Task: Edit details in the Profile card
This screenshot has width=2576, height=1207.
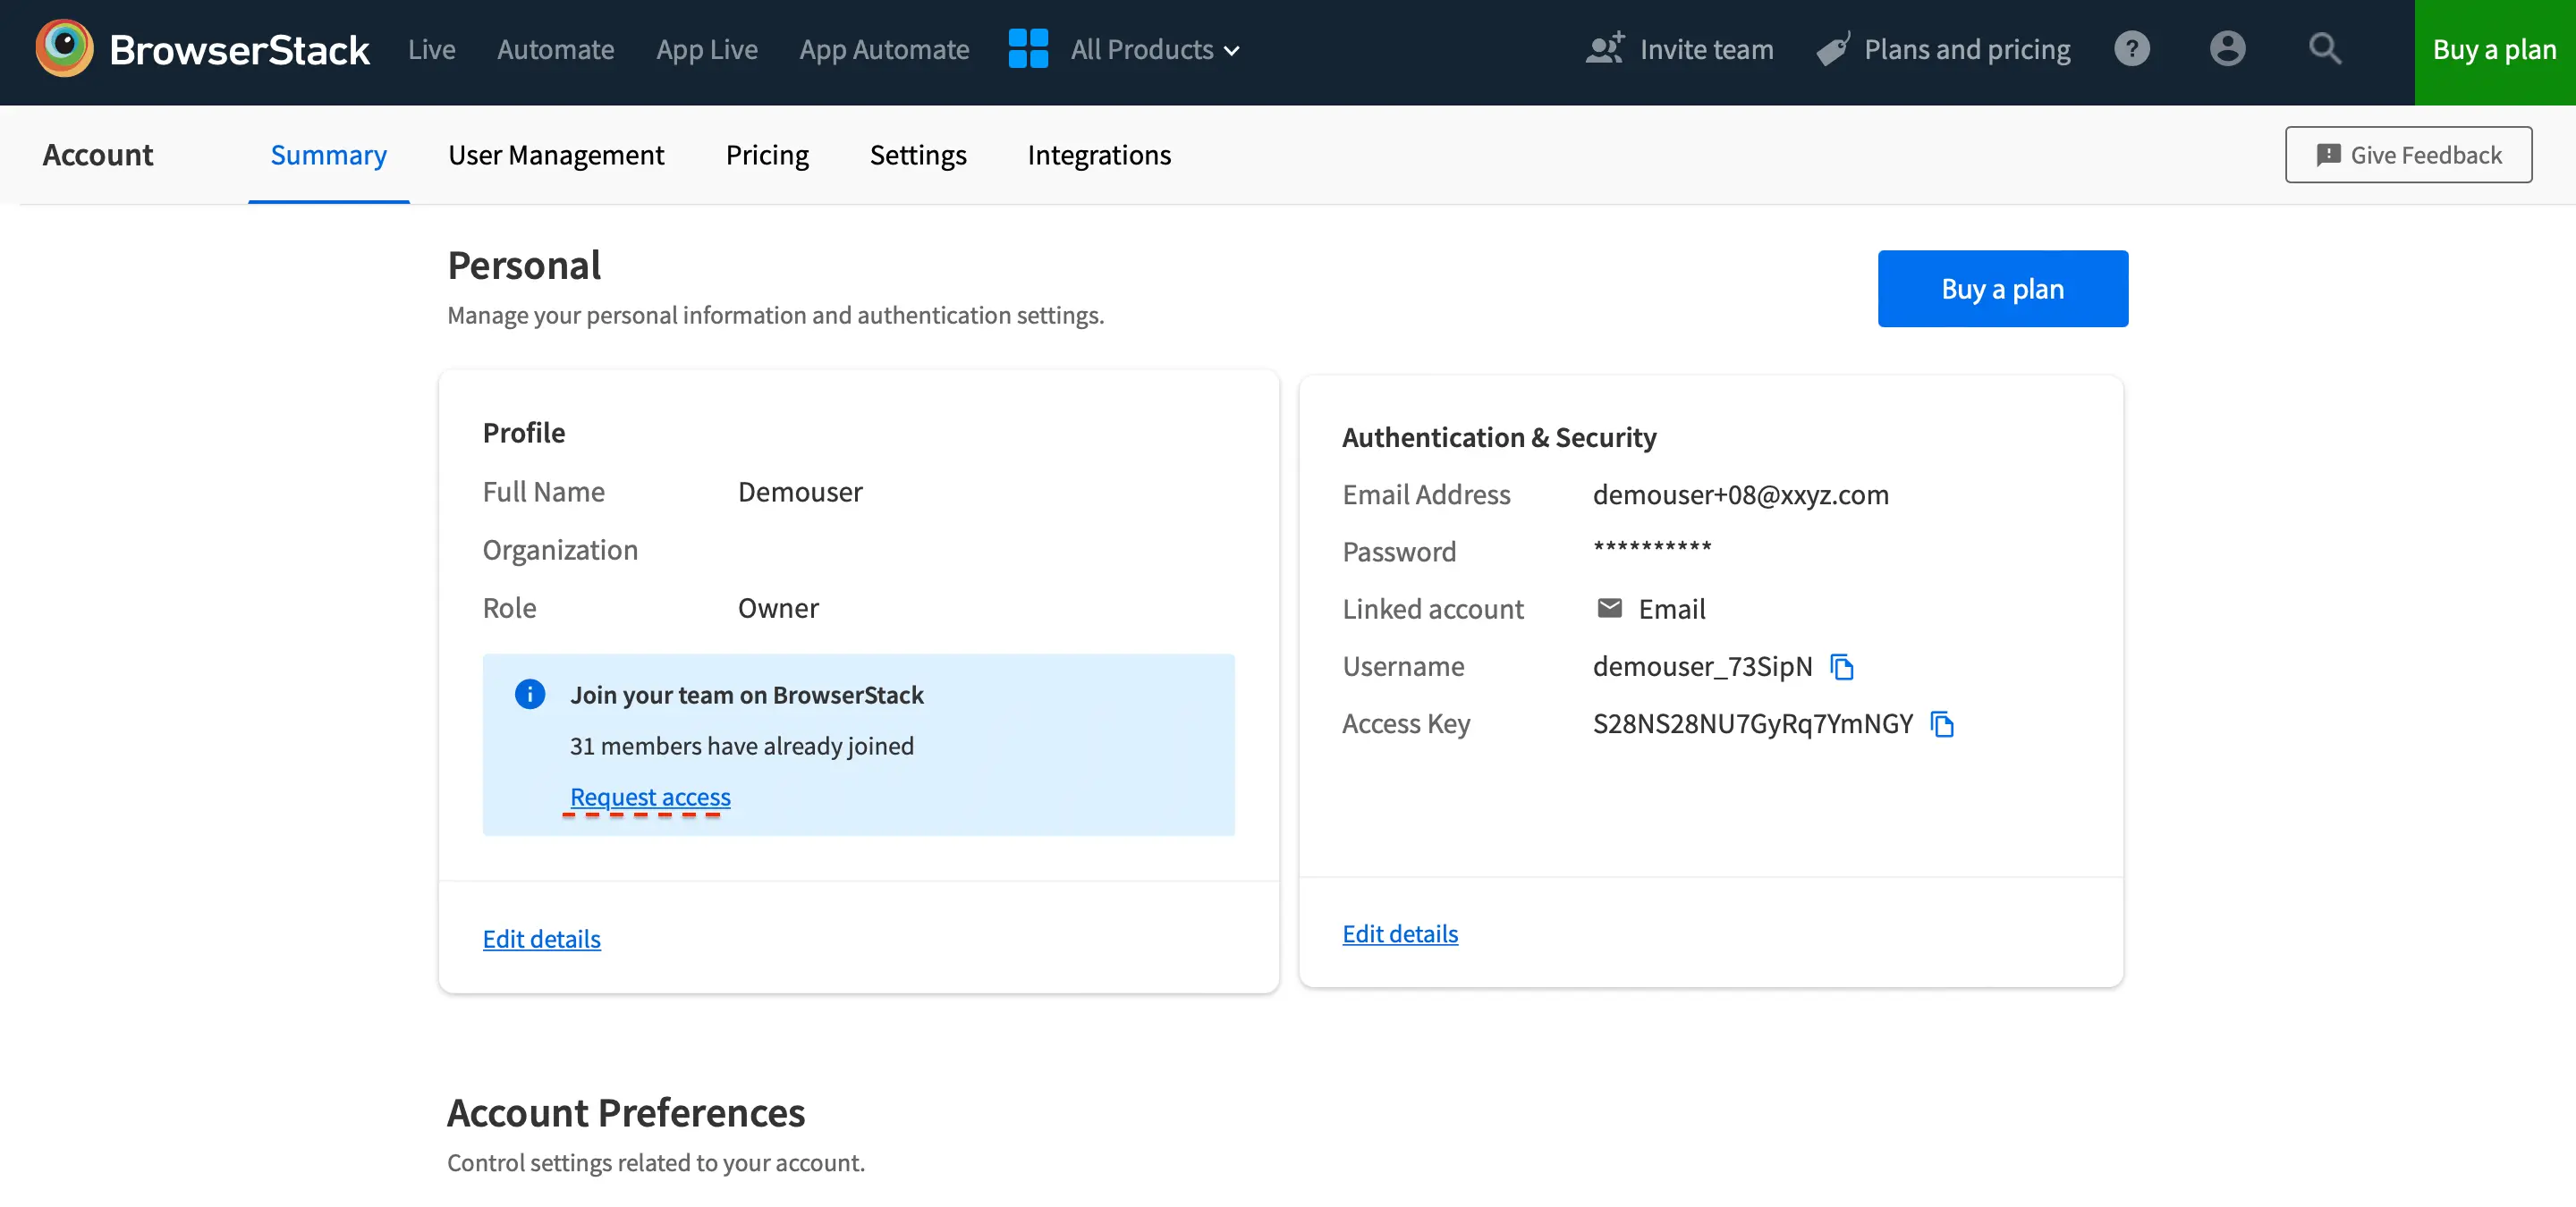Action: [541, 939]
